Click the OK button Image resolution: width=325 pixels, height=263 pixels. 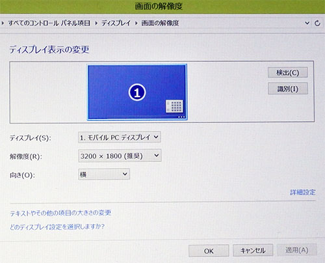tap(209, 251)
